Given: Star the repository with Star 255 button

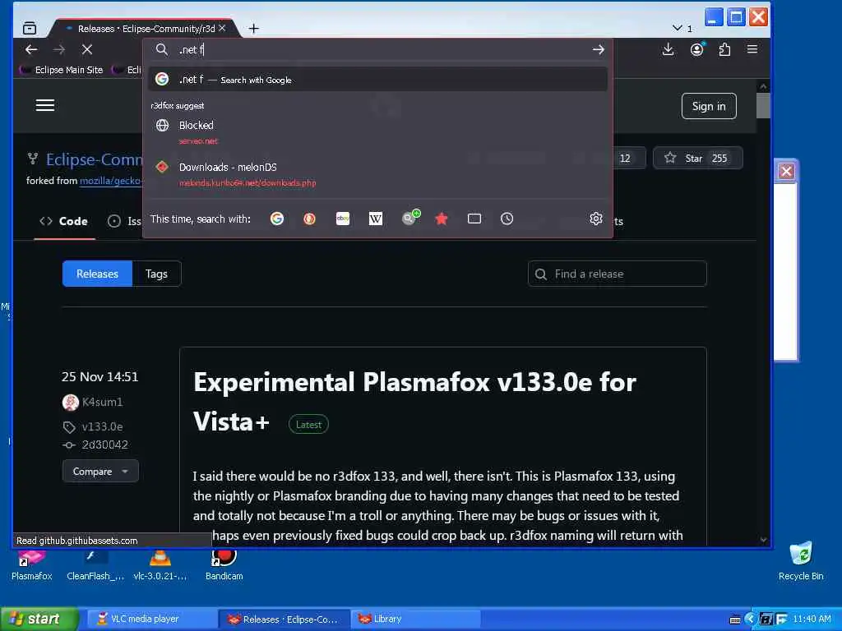Looking at the screenshot, I should (698, 159).
